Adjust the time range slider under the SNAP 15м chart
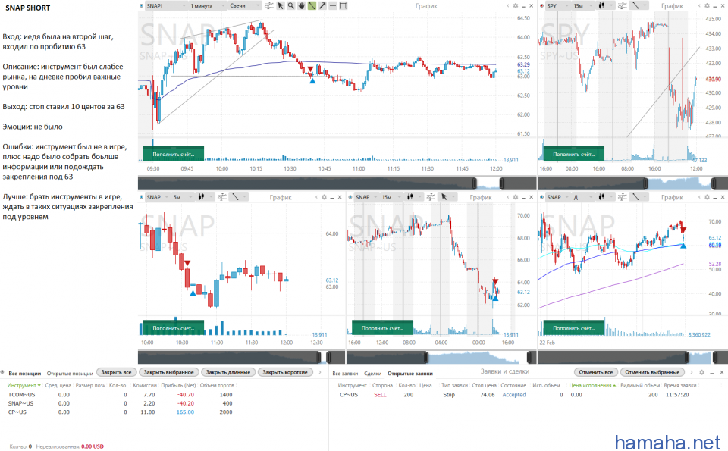 pyautogui.click(x=441, y=357)
